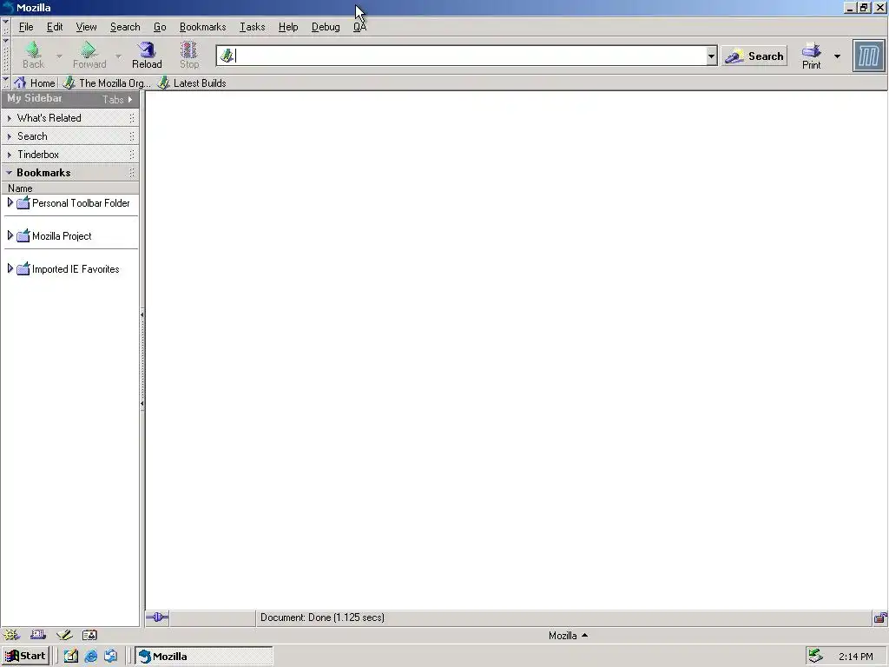The width and height of the screenshot is (889, 667).
Task: Open the File menu
Action: click(x=26, y=27)
